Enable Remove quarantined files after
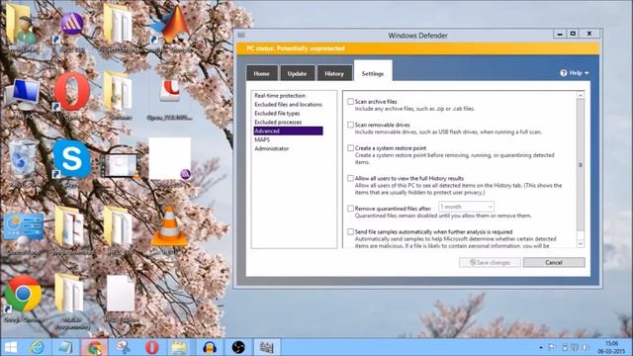Image resolution: width=633 pixels, height=356 pixels. tap(350, 209)
